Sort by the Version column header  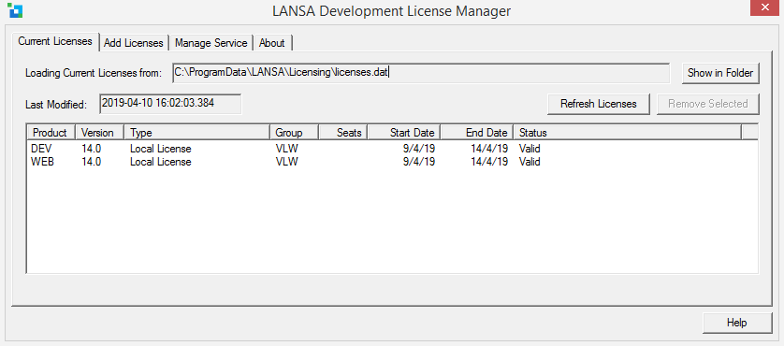pyautogui.click(x=99, y=133)
